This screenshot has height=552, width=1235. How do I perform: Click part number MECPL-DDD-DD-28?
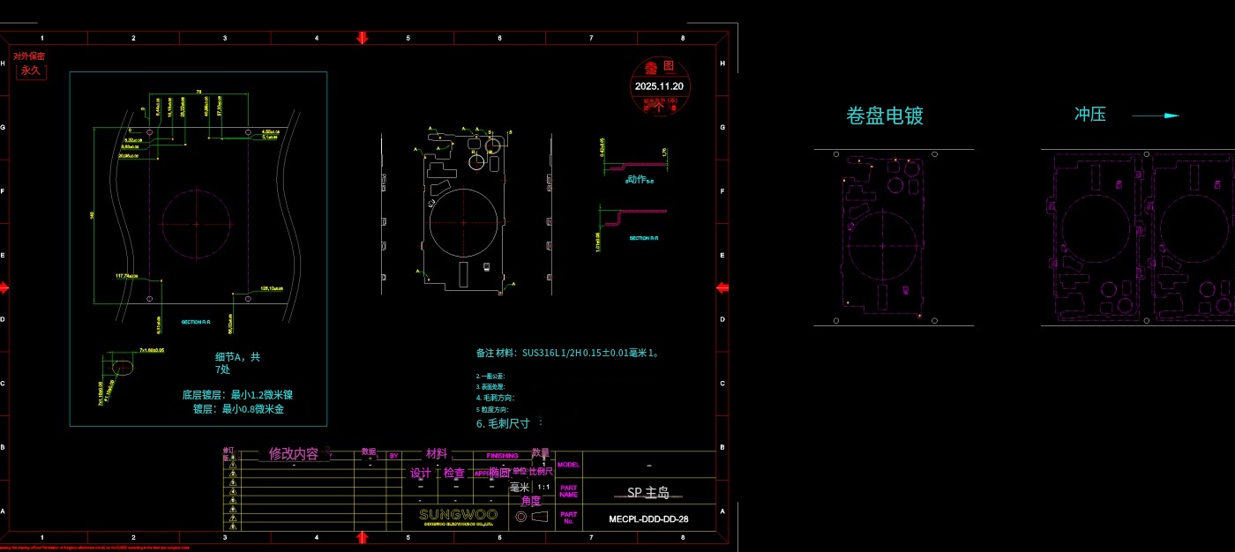648,518
